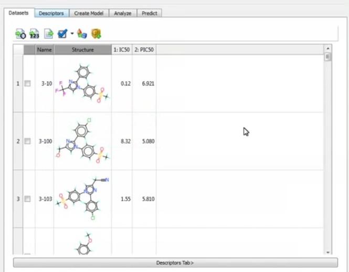Click the blue checkmark selection icon
Screen dimensions: 349x272
click(62, 34)
